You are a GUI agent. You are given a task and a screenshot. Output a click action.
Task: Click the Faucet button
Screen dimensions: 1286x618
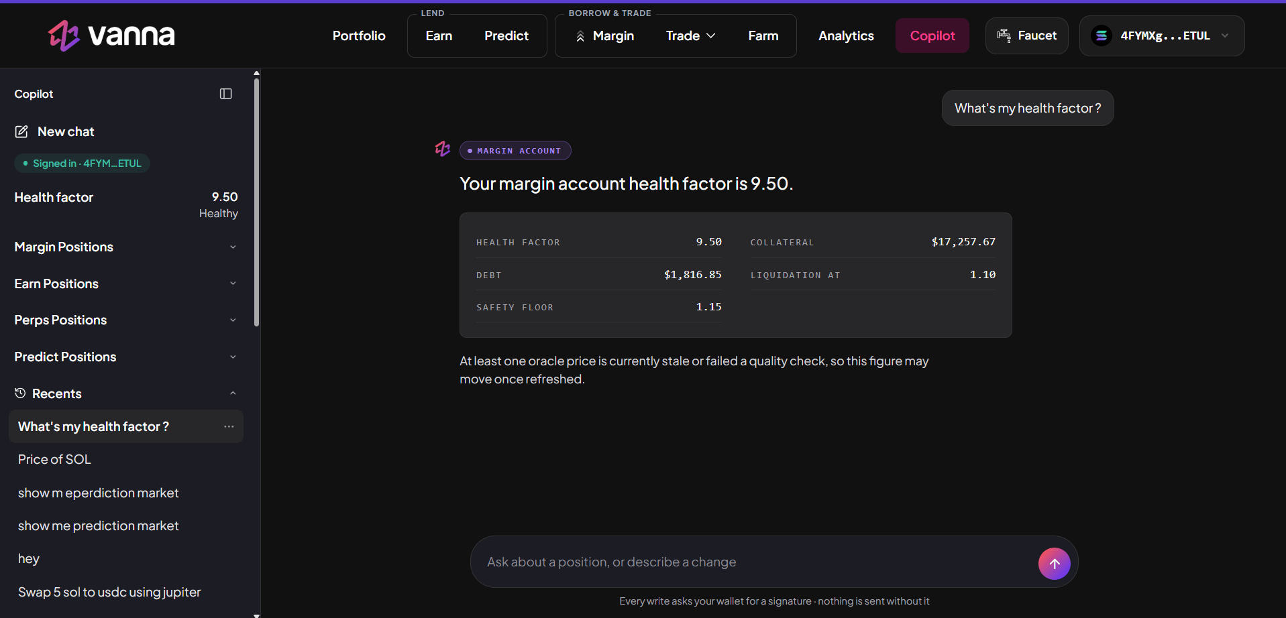pyautogui.click(x=1027, y=36)
